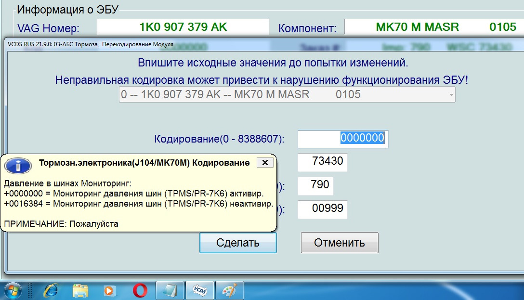Click the blue info icon in tooltip
The height and width of the screenshot is (300, 524).
click(x=18, y=165)
